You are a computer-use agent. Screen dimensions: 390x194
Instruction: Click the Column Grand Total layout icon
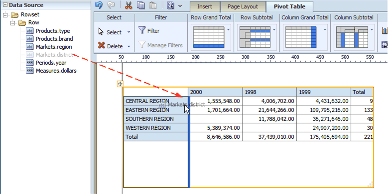tap(301, 37)
